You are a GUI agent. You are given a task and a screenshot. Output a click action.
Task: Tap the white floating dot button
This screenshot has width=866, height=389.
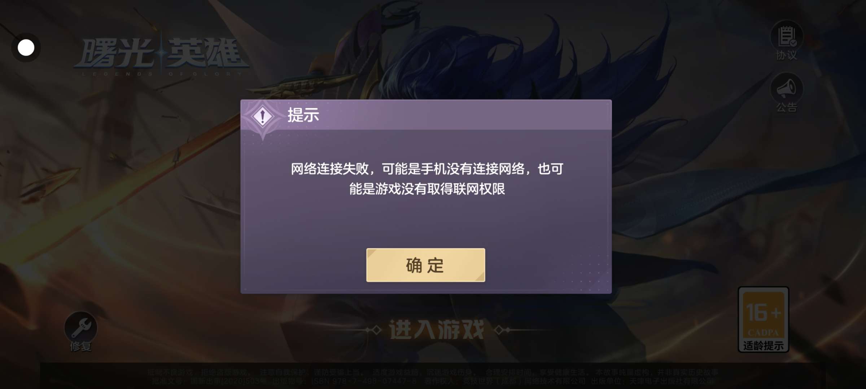[x=26, y=48]
